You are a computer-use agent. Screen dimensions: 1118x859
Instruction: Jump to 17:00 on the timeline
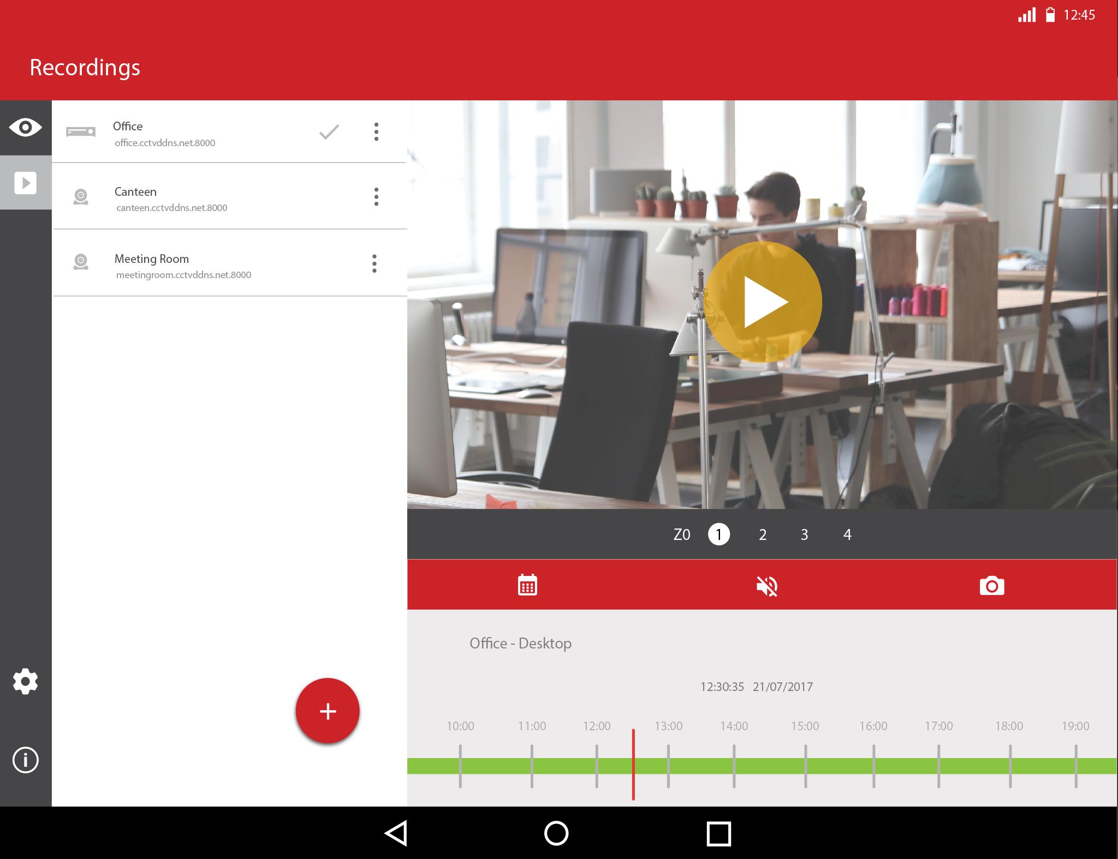pyautogui.click(x=939, y=726)
